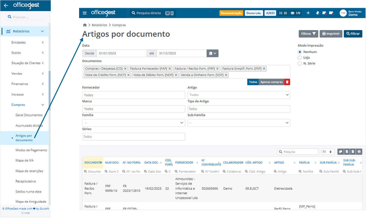Toggle the hamburger menu icon

pos(85,13)
